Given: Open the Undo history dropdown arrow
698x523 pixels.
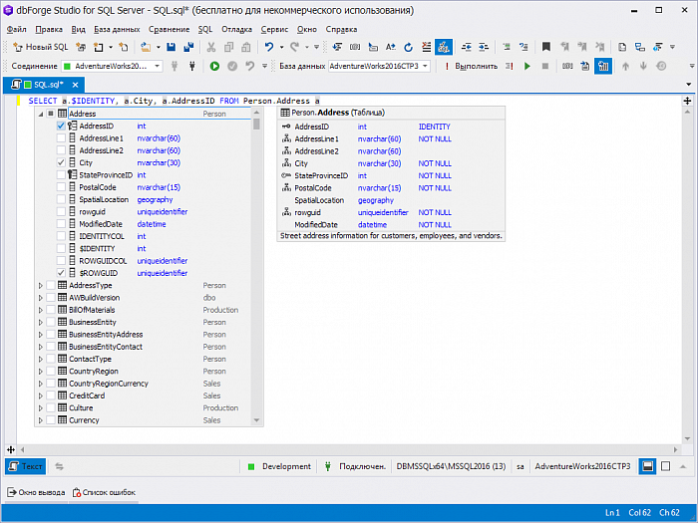Looking at the screenshot, I should click(281, 47).
